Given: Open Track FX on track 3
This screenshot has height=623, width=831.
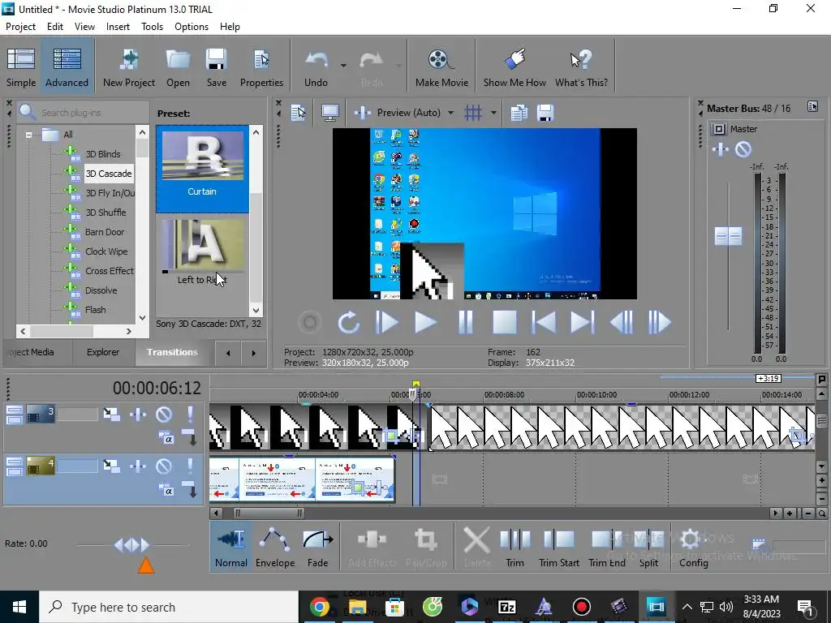Looking at the screenshot, I should pos(138,415).
